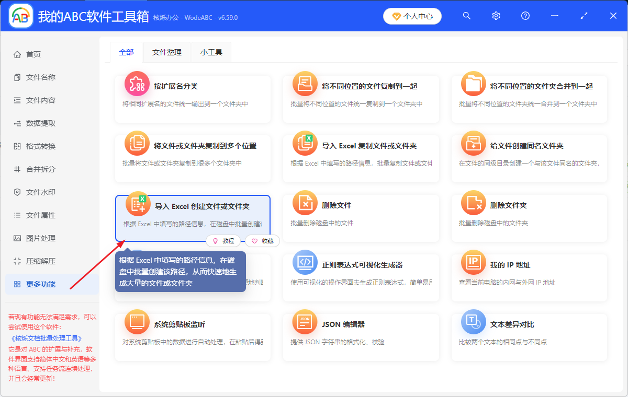628x397 pixels.
Task: Open the settings gear in the title bar
Action: click(x=496, y=16)
